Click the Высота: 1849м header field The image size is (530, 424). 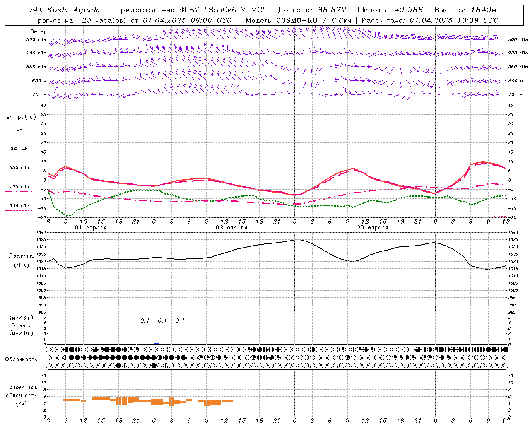click(x=465, y=10)
